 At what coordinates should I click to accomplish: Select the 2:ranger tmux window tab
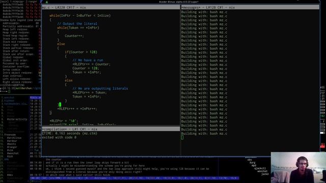point(32,1)
